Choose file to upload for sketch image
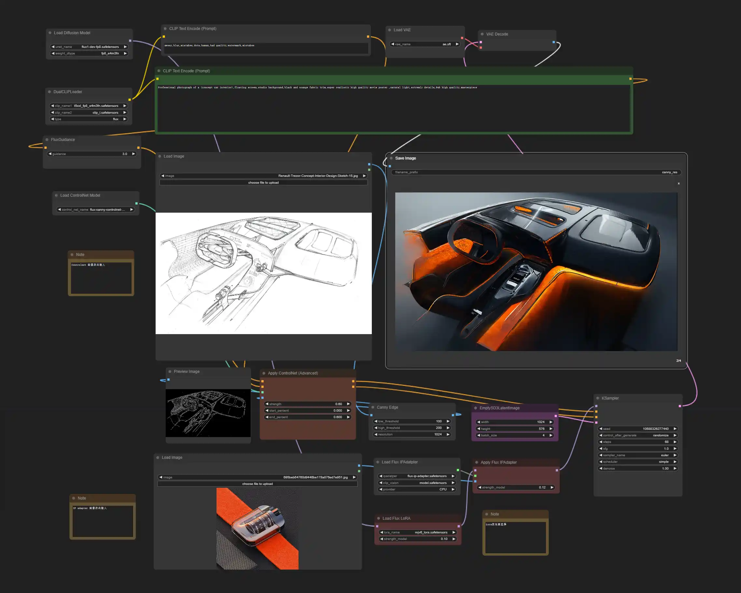 (264, 183)
